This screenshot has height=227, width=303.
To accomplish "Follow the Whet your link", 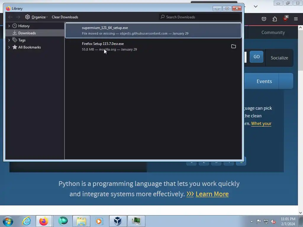I will [x=261, y=124].
